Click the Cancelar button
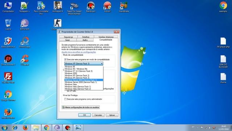This screenshot has width=232, height=131. pyautogui.click(x=98, y=115)
